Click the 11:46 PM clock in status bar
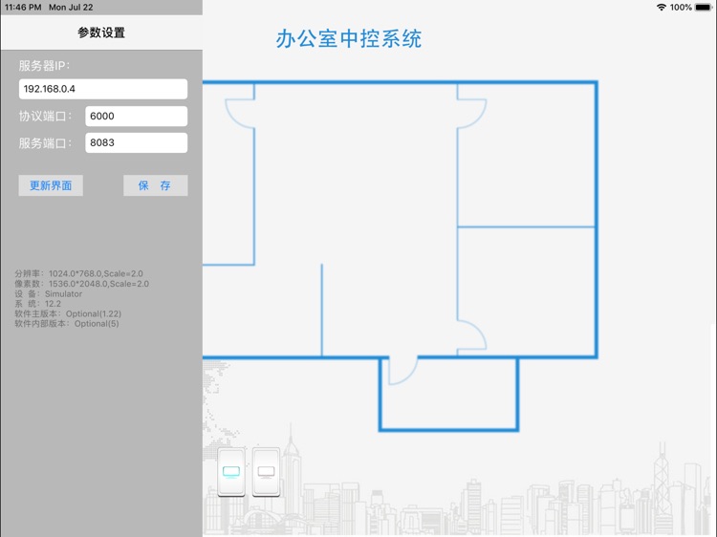 click(23, 8)
